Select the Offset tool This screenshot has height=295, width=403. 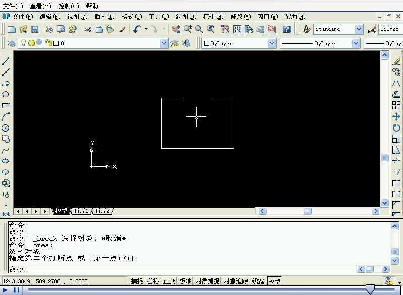(396, 94)
